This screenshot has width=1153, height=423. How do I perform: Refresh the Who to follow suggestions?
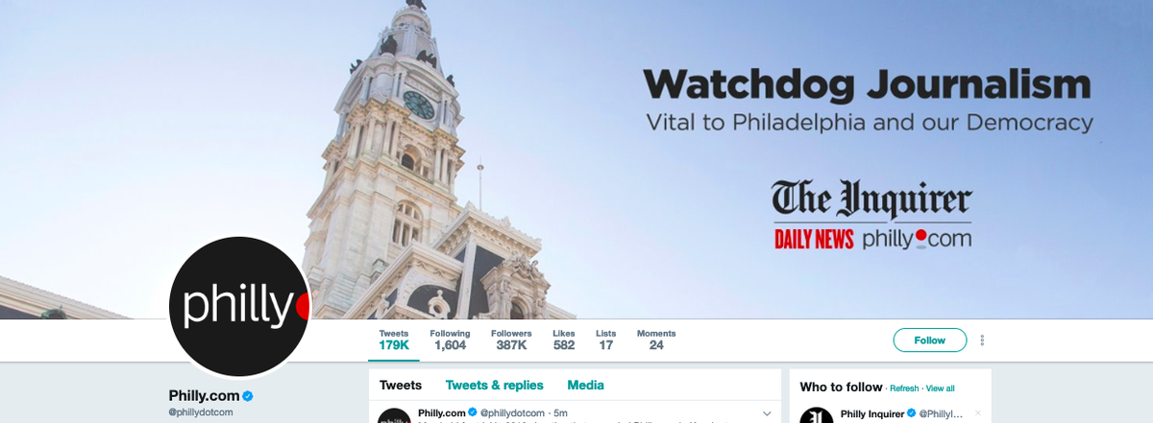(x=904, y=388)
